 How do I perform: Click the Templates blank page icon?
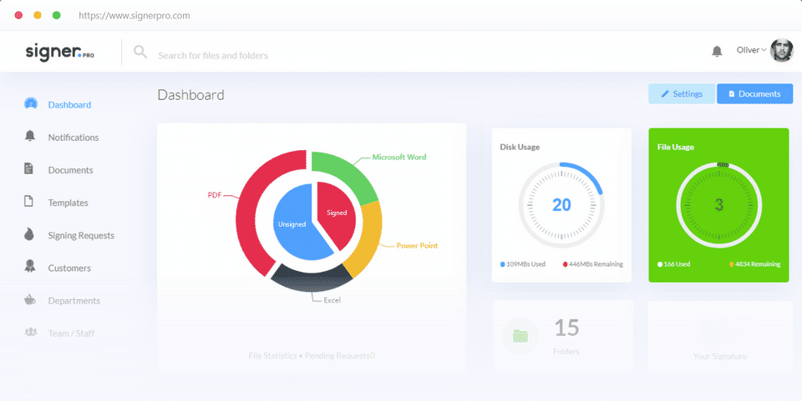[x=29, y=201]
